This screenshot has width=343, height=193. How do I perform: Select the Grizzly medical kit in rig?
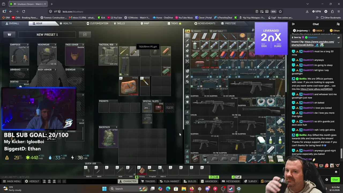coord(129,86)
